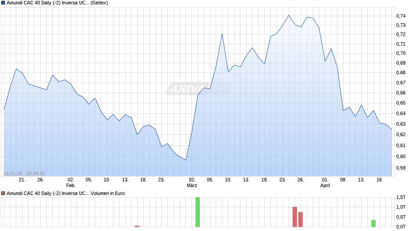
Task: Click the price axis label '0,67'
Action: 401,83
